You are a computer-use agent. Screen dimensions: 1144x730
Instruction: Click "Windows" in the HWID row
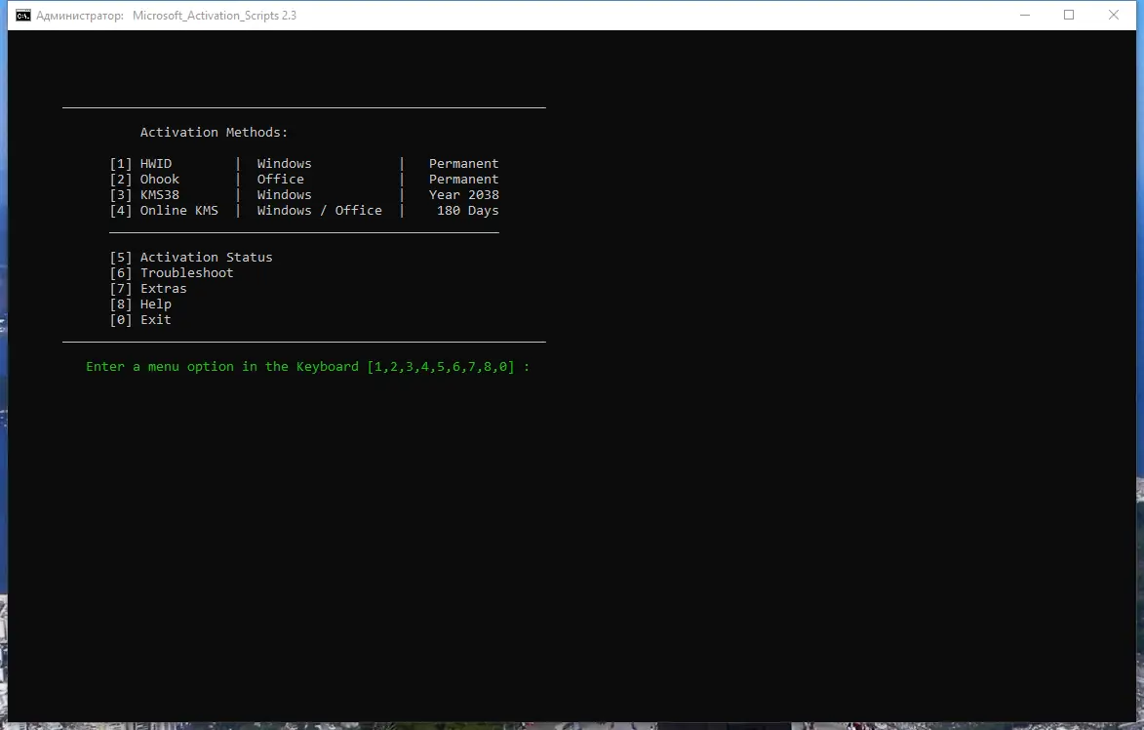click(x=284, y=164)
